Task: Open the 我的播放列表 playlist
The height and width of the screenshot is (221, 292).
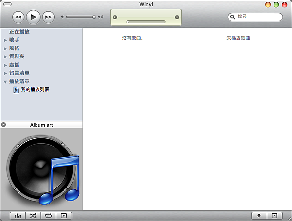Action: point(35,89)
